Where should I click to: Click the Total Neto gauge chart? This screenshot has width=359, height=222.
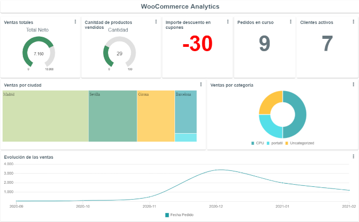point(39,54)
